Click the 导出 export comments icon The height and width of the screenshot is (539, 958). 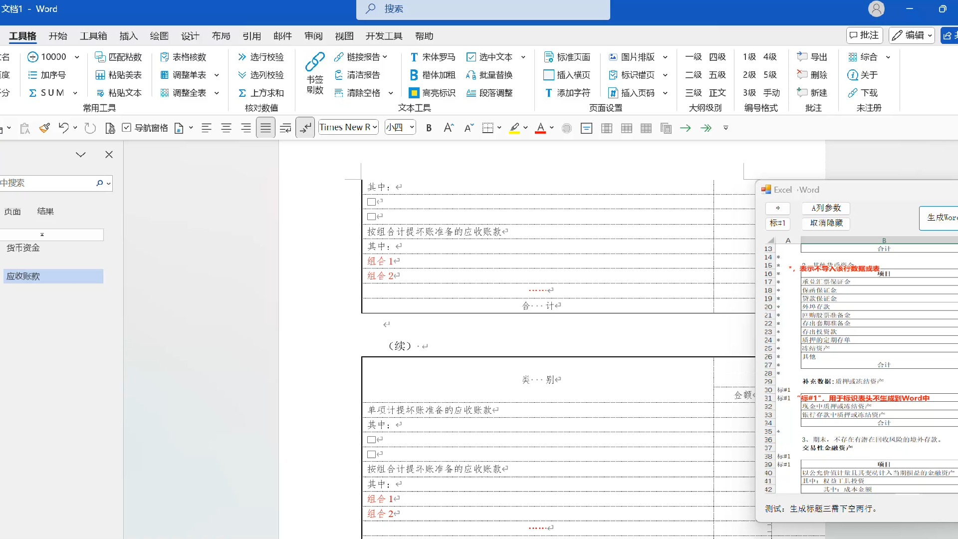point(802,57)
